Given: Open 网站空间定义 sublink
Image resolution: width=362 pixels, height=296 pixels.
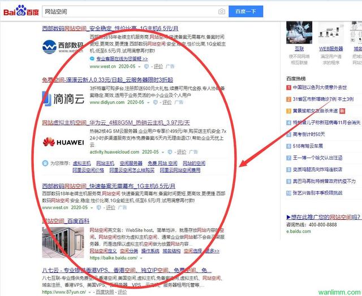Looking at the screenshot, I should pyautogui.click(x=103, y=251).
